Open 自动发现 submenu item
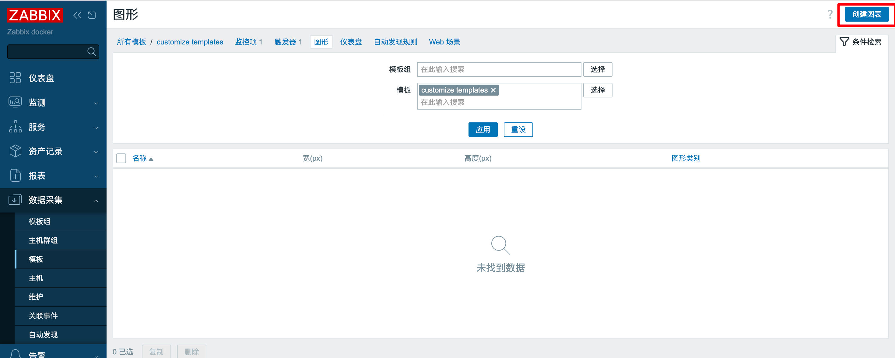 click(x=61, y=334)
